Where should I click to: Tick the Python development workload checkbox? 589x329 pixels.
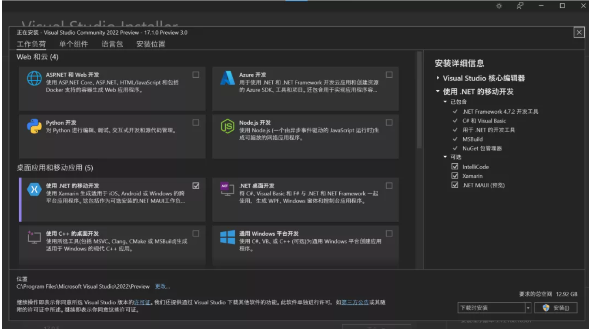tap(196, 122)
